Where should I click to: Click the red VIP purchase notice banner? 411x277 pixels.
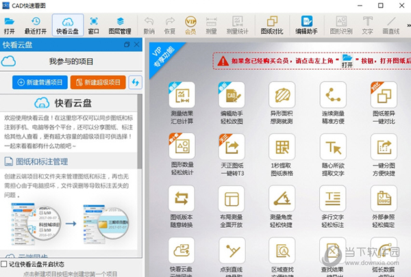coord(312,61)
